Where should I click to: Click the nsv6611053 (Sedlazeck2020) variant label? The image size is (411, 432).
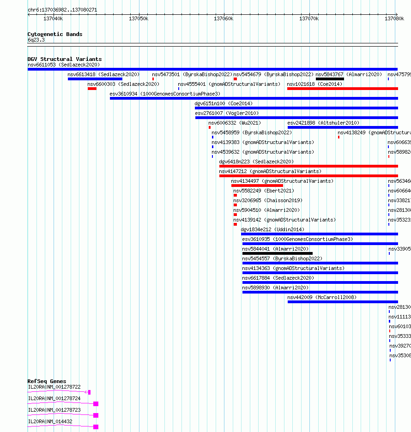[x=64, y=65]
